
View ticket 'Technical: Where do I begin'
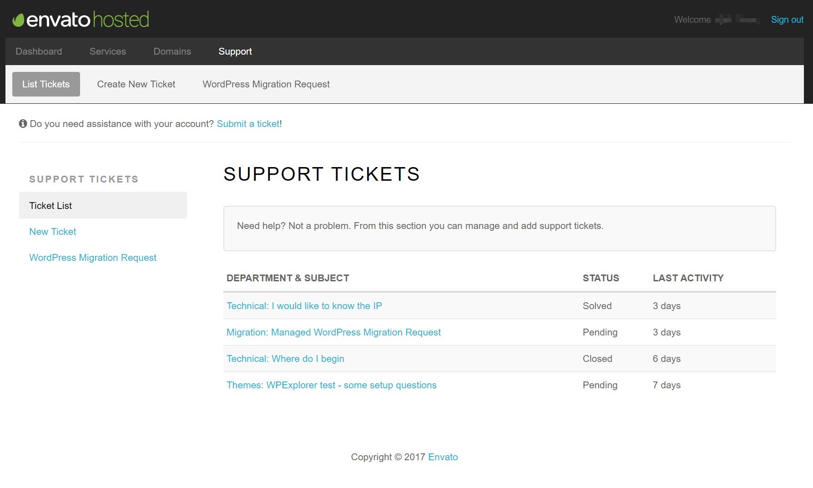pyautogui.click(x=285, y=359)
